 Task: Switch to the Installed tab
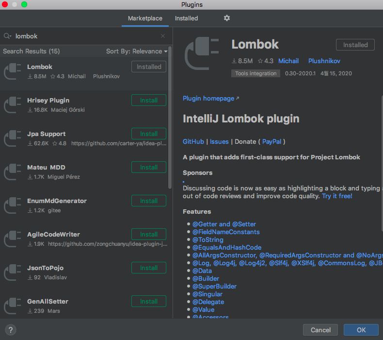tap(186, 18)
